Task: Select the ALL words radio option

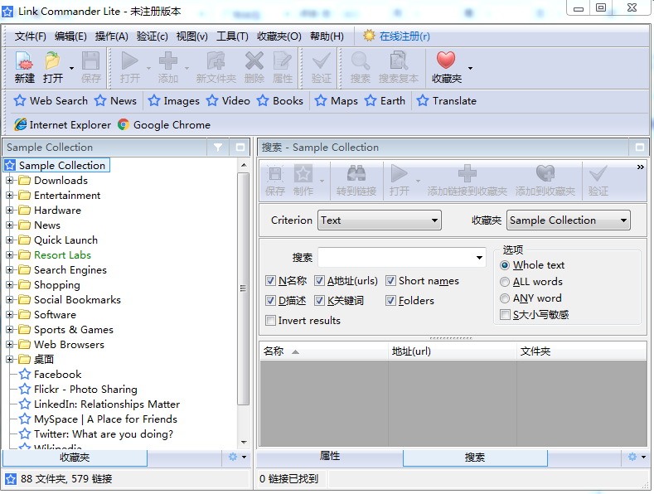Action: tap(505, 282)
